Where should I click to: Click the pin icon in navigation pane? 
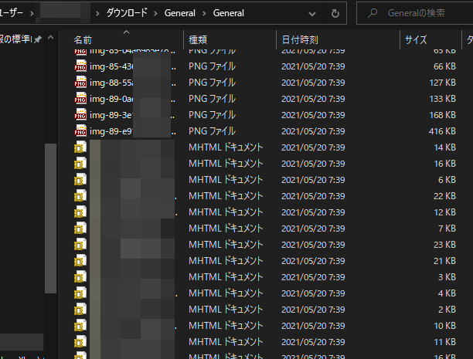37,39
